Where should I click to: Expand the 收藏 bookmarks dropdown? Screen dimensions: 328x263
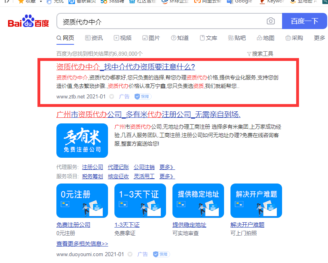point(26,2)
